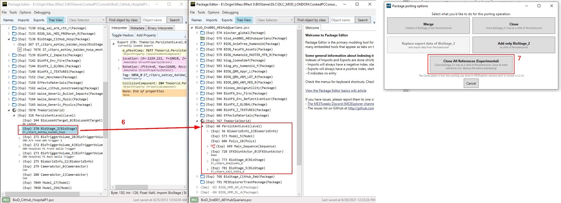Viewport: 561px width, 203px height.
Task: Click Object name field in left editor
Action: pos(154,20)
